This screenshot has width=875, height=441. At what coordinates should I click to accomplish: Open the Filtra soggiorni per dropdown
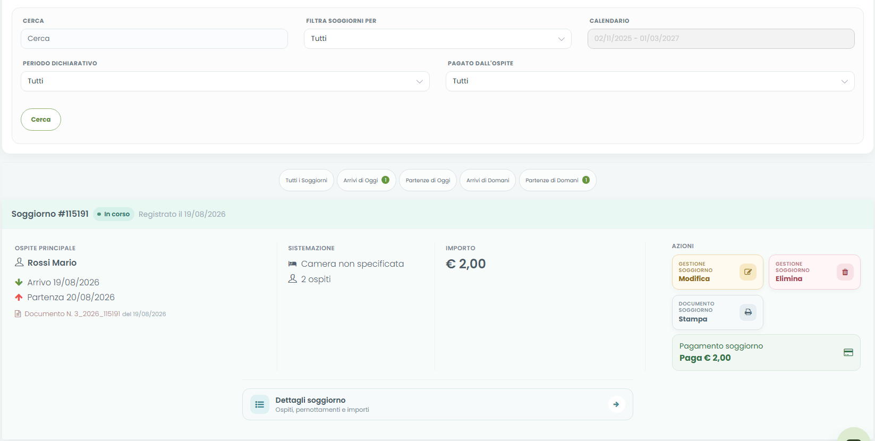438,39
